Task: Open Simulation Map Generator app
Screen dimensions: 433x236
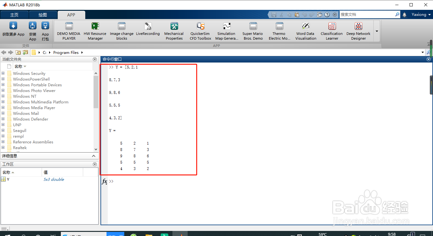Action: [227, 31]
